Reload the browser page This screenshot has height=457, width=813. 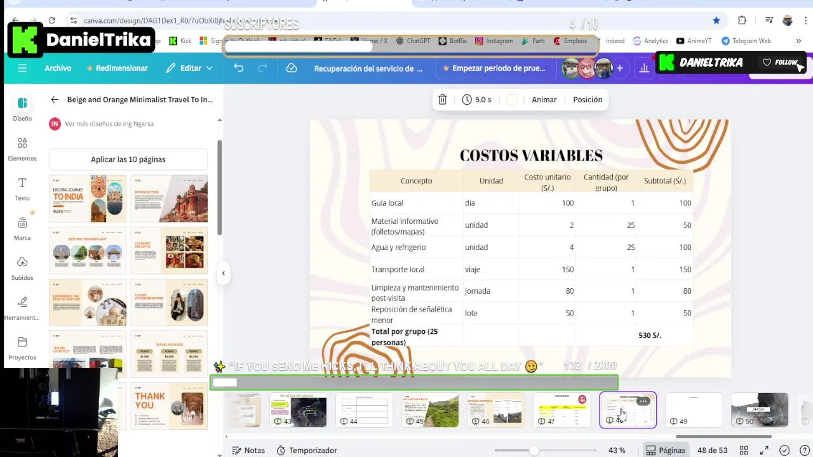point(52,20)
